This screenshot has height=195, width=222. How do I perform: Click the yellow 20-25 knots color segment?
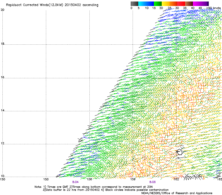[166, 4]
